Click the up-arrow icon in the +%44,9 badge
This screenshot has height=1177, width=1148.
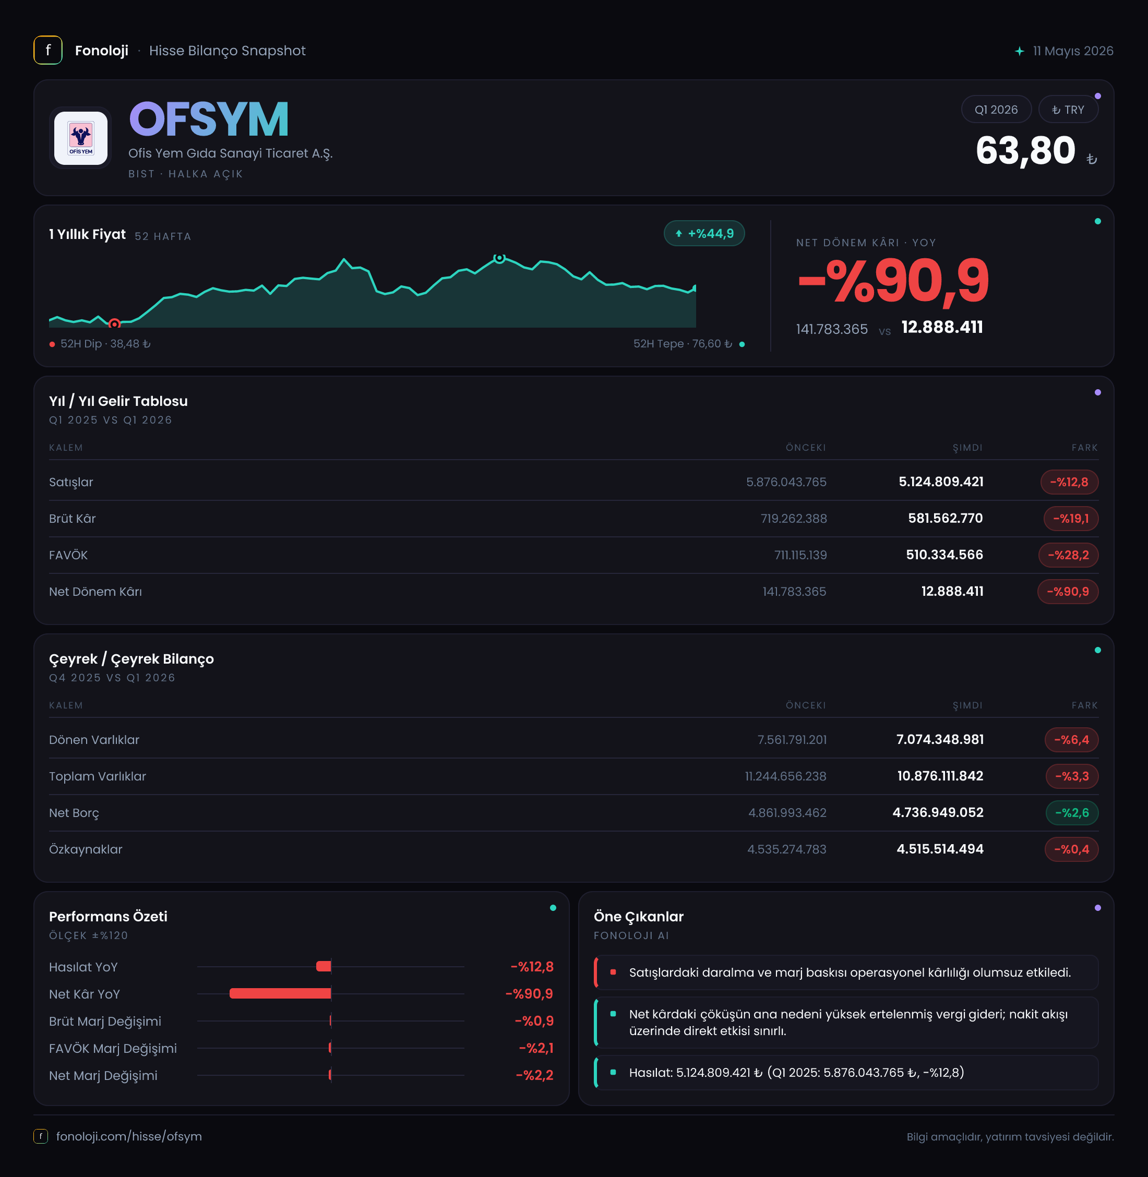point(679,234)
